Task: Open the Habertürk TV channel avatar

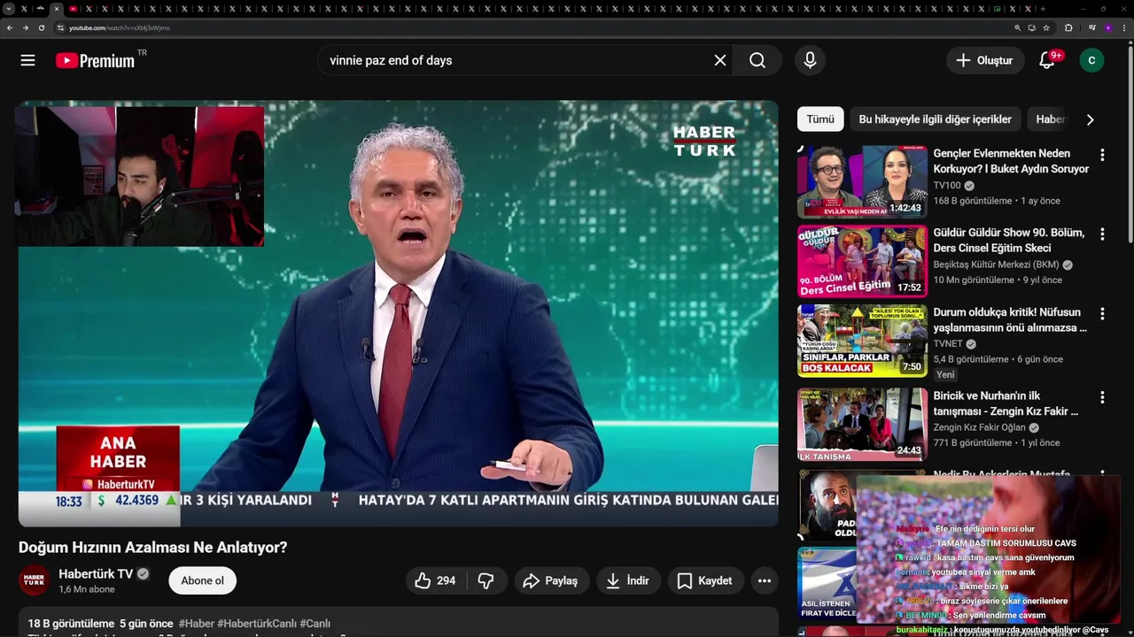Action: [x=34, y=580]
